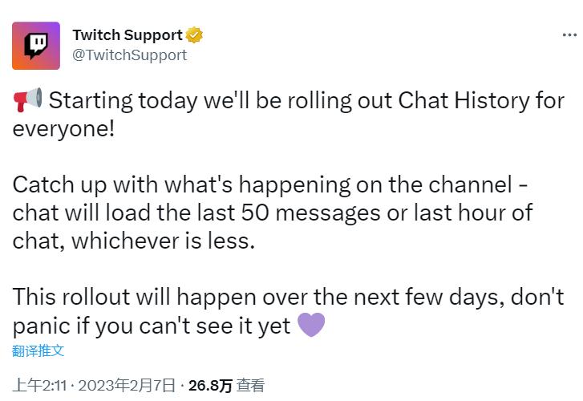The width and height of the screenshot is (583, 401).
Task: Click the Twitch logo profile avatar
Action: click(35, 46)
